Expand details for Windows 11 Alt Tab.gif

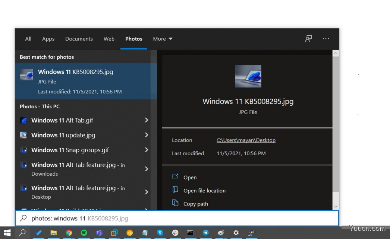147,120
